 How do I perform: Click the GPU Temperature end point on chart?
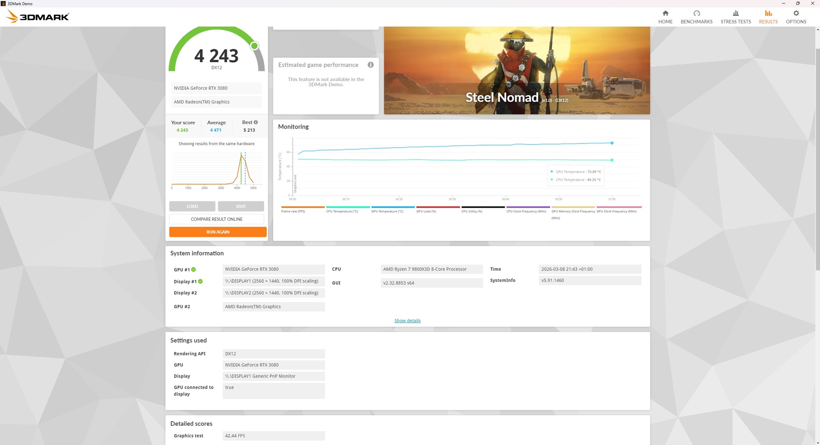[612, 143]
